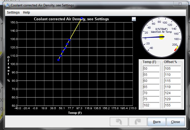Select the Temp field showing 102
This screenshot has width=190, height=130.
pos(151,105)
